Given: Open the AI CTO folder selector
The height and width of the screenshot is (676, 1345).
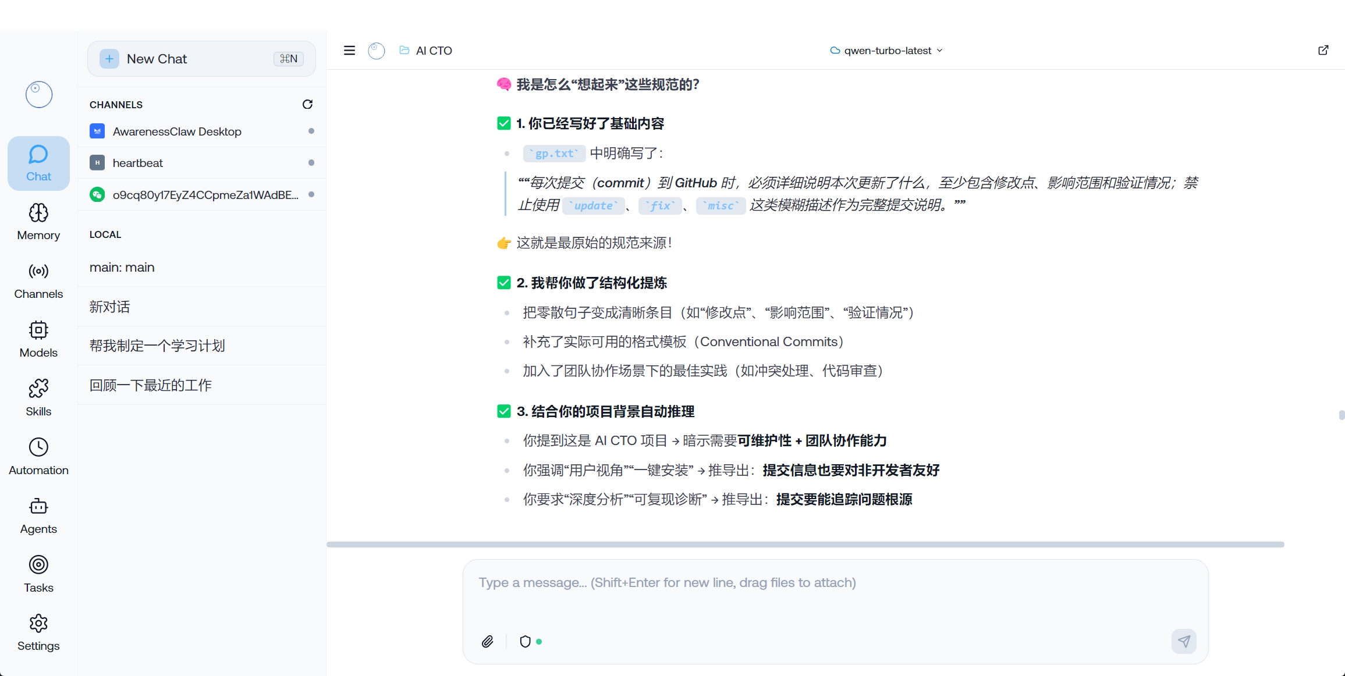Looking at the screenshot, I should point(426,51).
